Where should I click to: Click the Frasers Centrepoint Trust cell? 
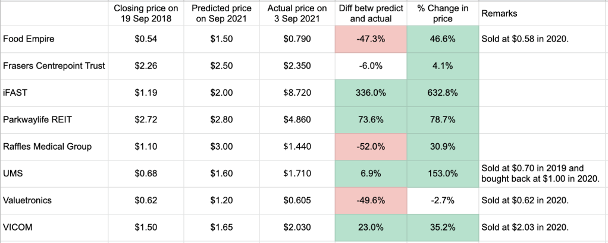pyautogui.click(x=54, y=65)
